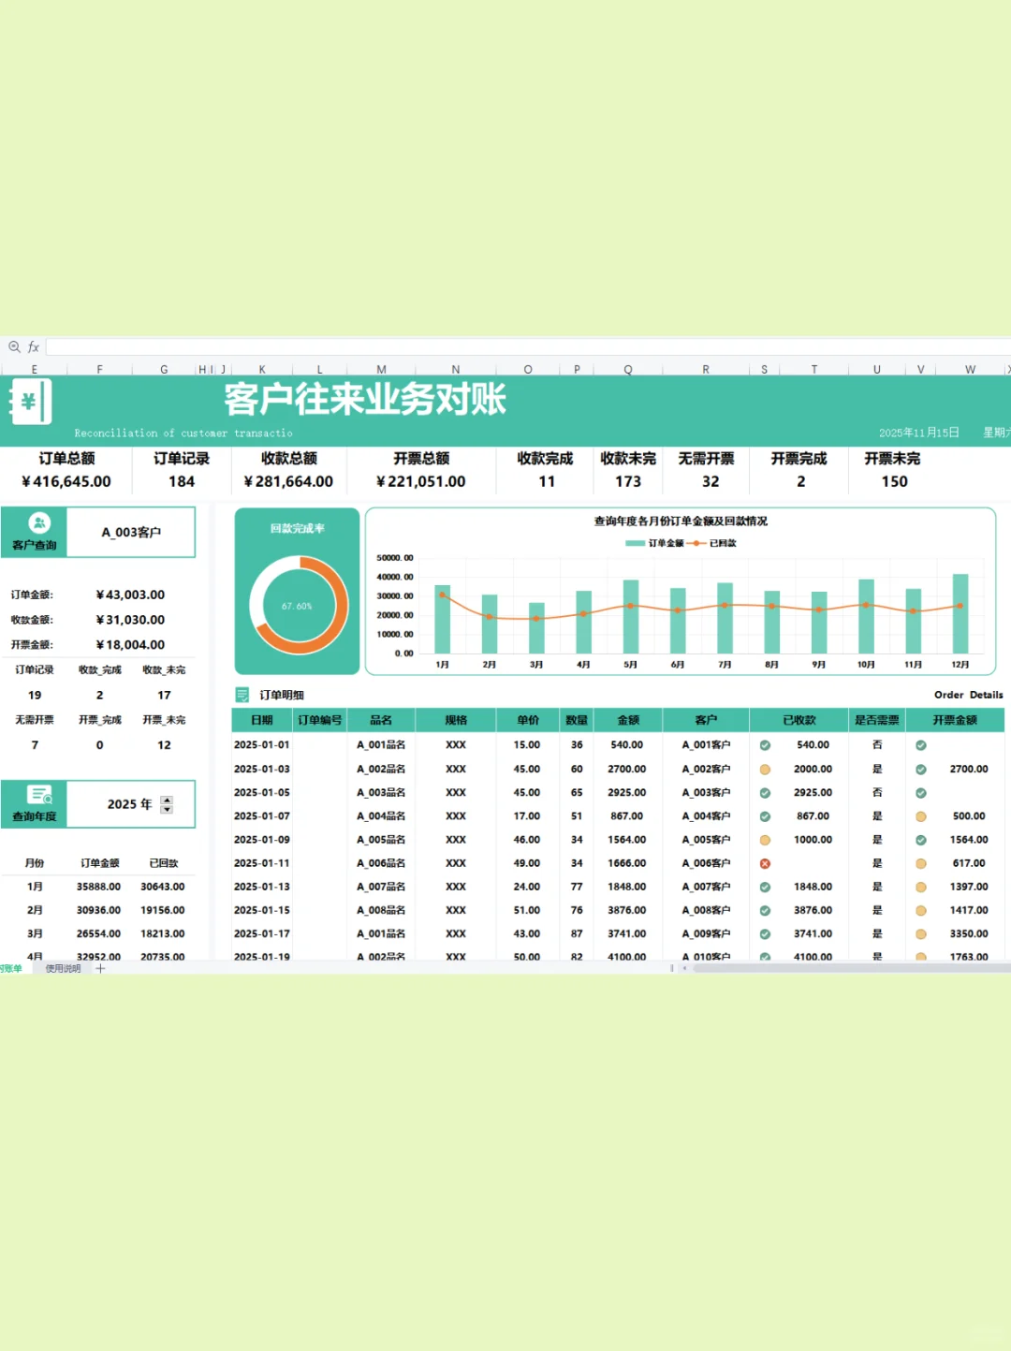
Task: Click the yellow pending icon in A_002品名 row
Action: (765, 769)
